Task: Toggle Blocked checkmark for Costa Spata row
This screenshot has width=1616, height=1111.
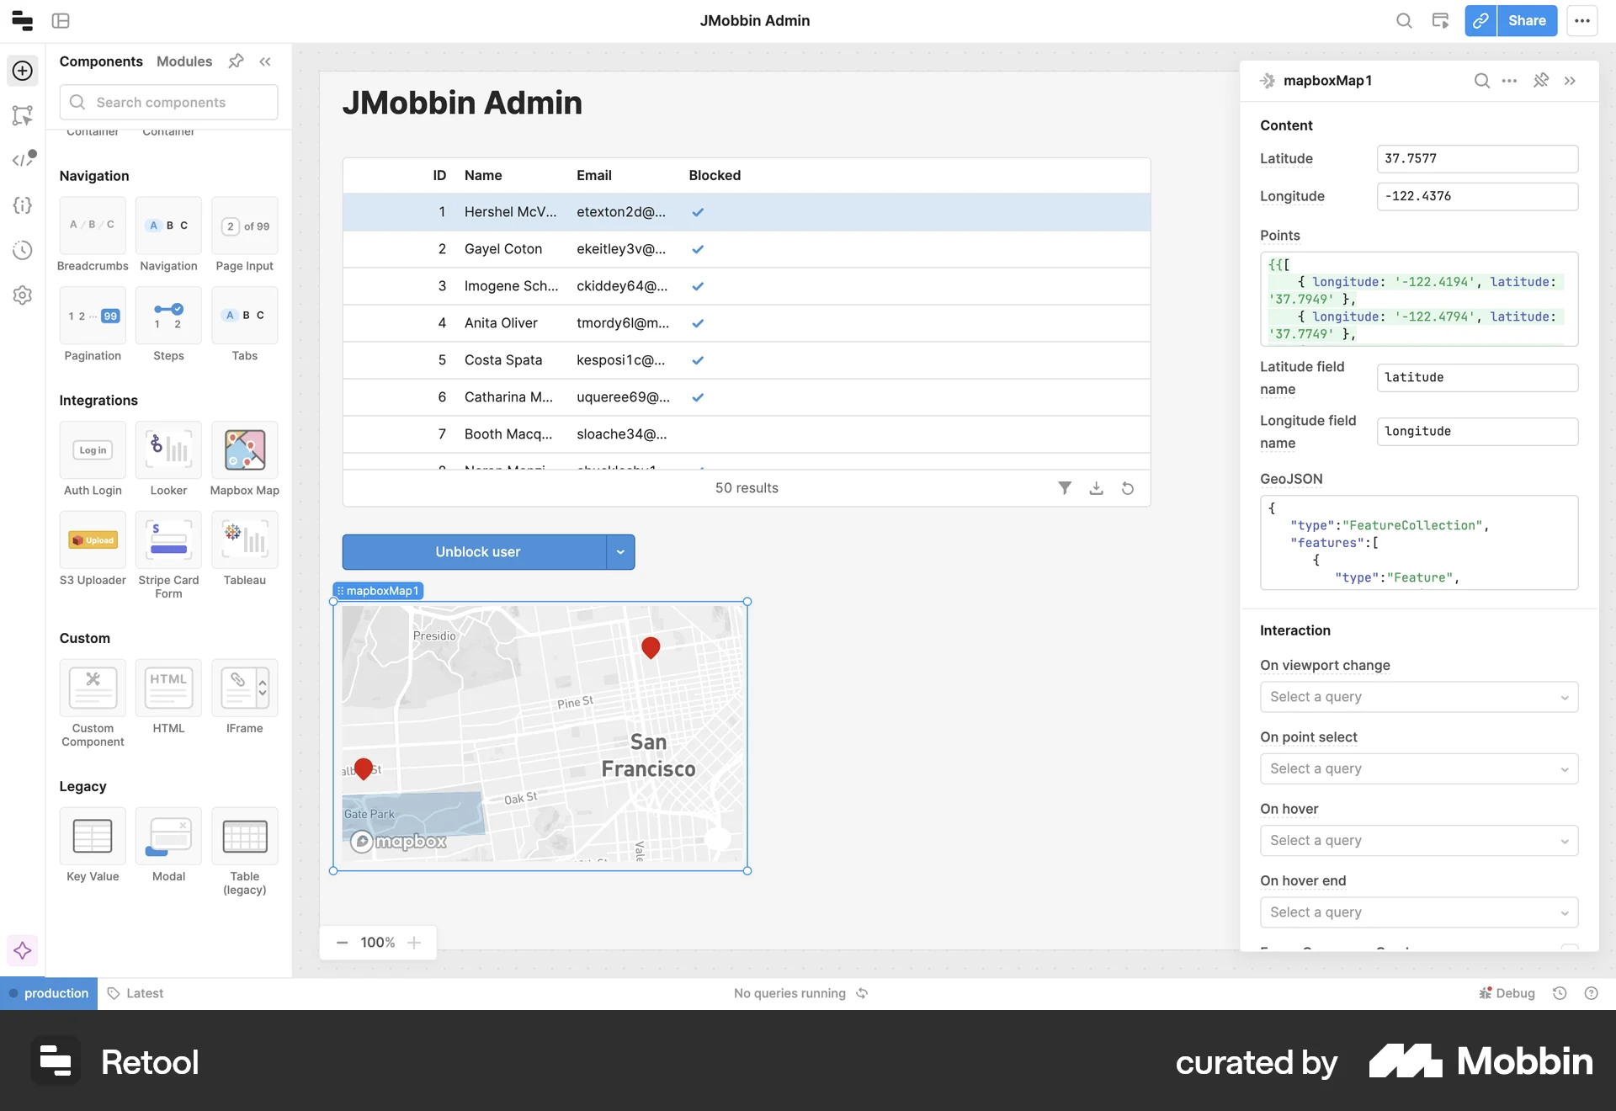Action: [698, 360]
